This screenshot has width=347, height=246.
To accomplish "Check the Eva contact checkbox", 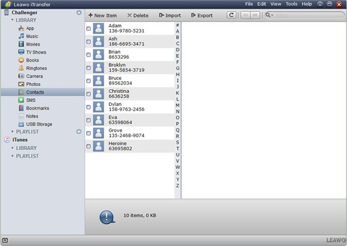I will point(88,120).
